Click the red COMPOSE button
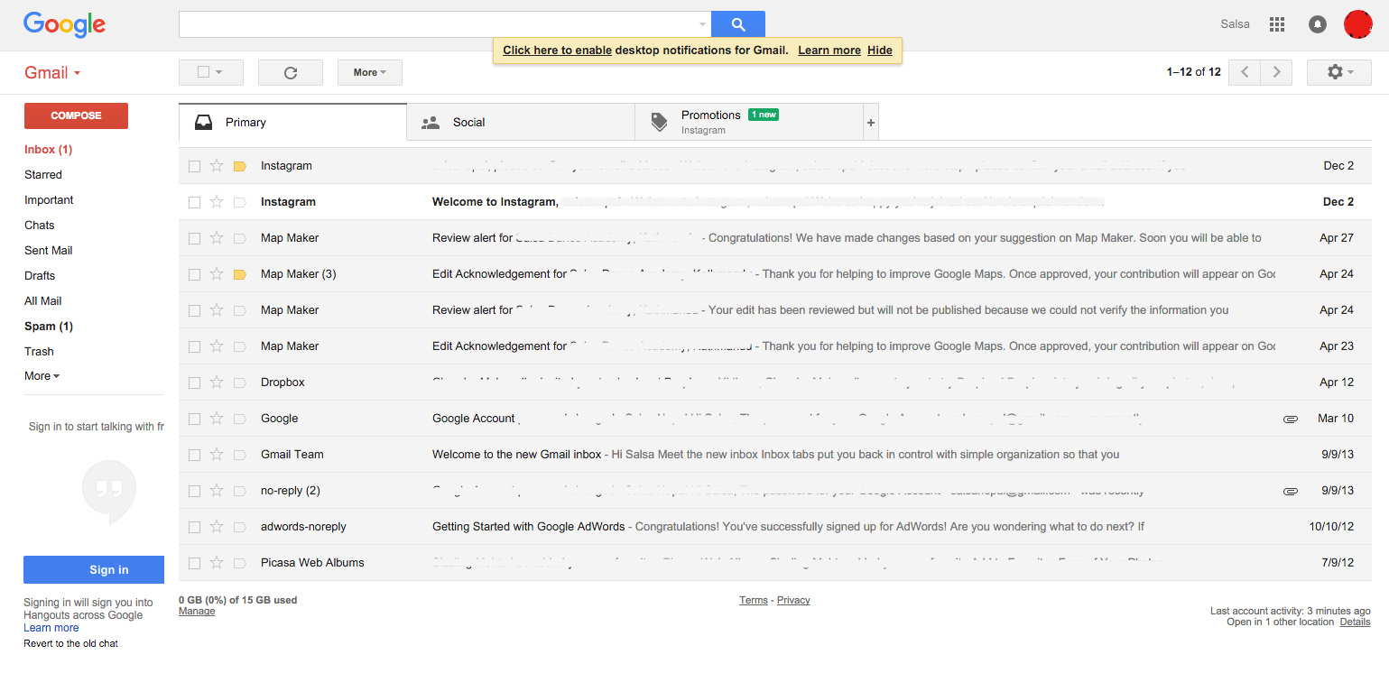 click(x=76, y=115)
